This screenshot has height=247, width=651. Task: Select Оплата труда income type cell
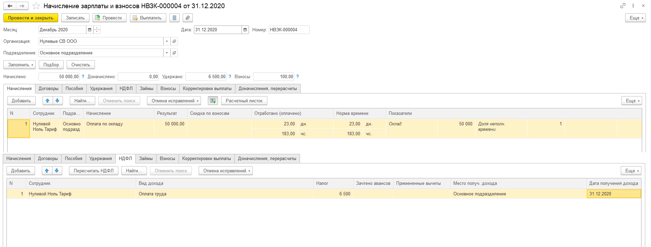click(x=224, y=194)
